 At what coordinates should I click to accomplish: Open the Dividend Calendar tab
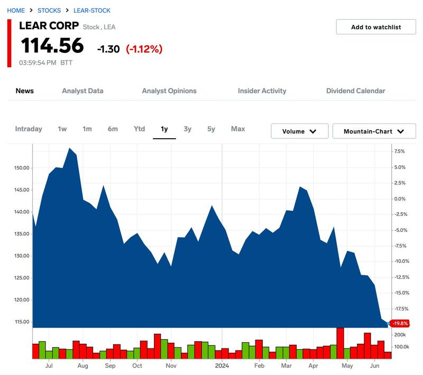(x=355, y=91)
